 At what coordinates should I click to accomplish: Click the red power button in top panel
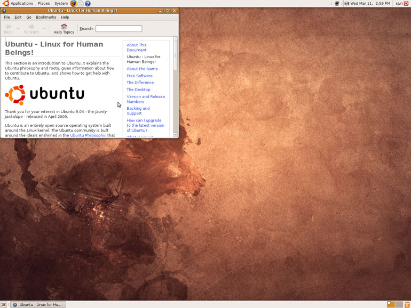pos(406,4)
